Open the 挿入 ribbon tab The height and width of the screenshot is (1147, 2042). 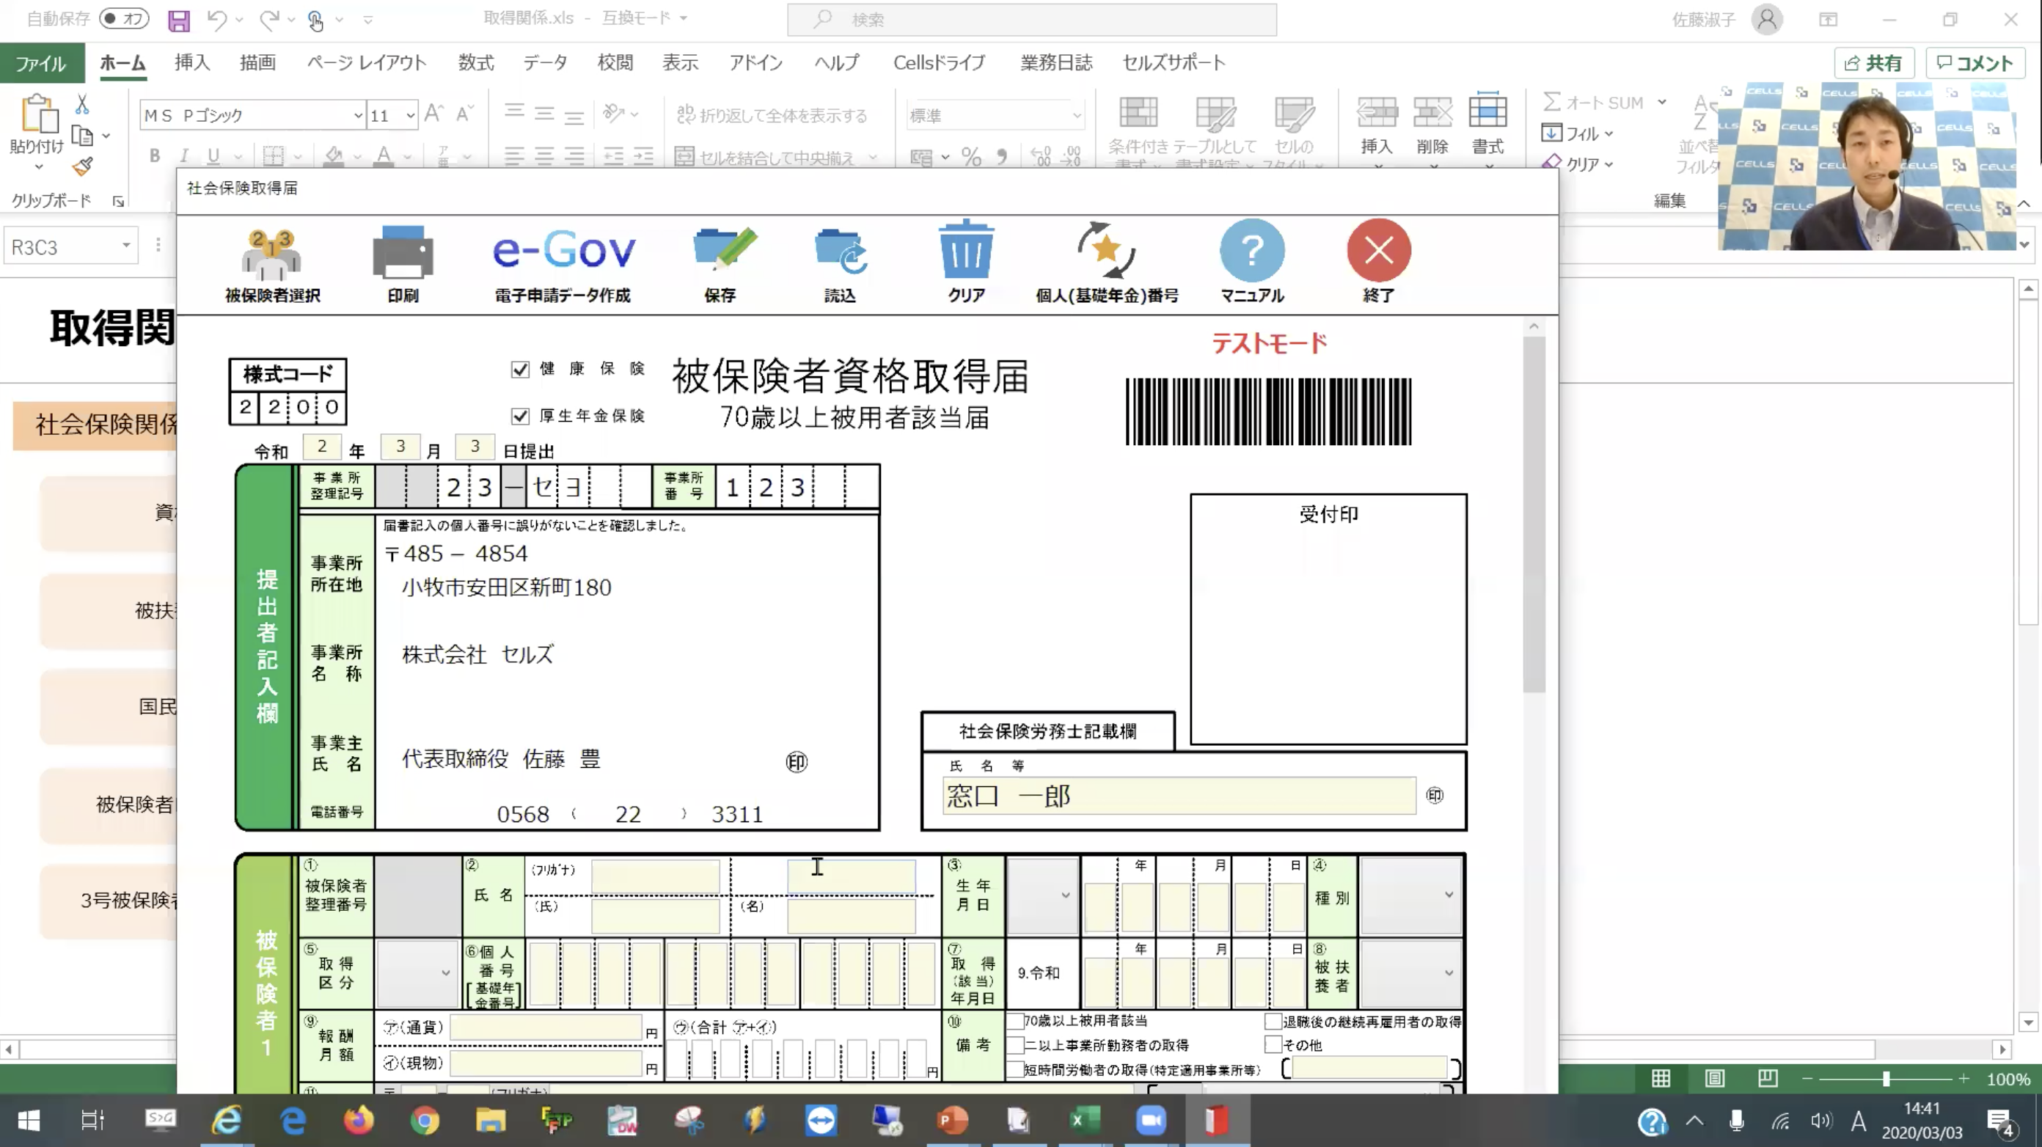(x=192, y=62)
